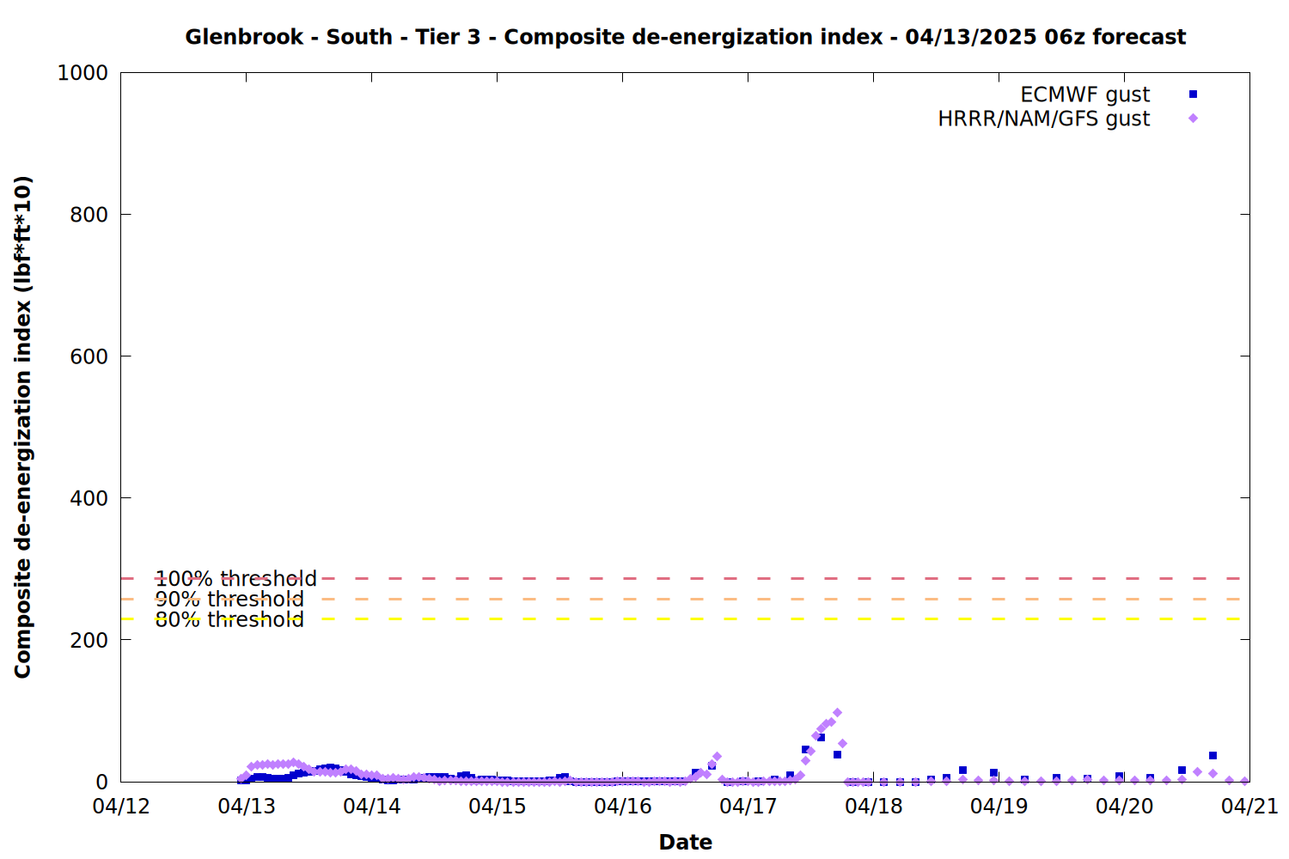Screen dimensions: 1289x859
Task: Click the x-axis date 04/14
Action: pos(372,806)
